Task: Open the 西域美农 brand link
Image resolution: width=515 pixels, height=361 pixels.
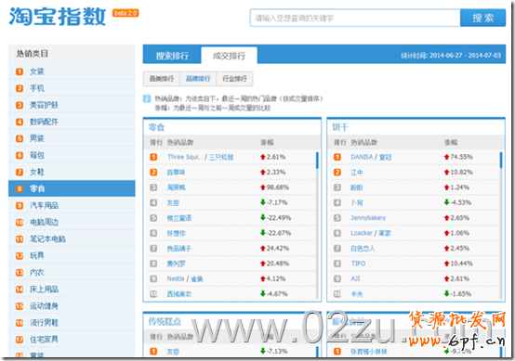Action: pos(179,294)
